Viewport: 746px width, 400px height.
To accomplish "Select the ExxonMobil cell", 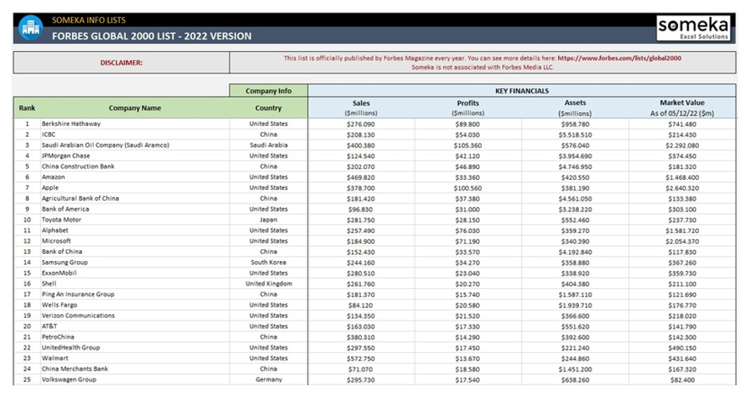I will (135, 273).
